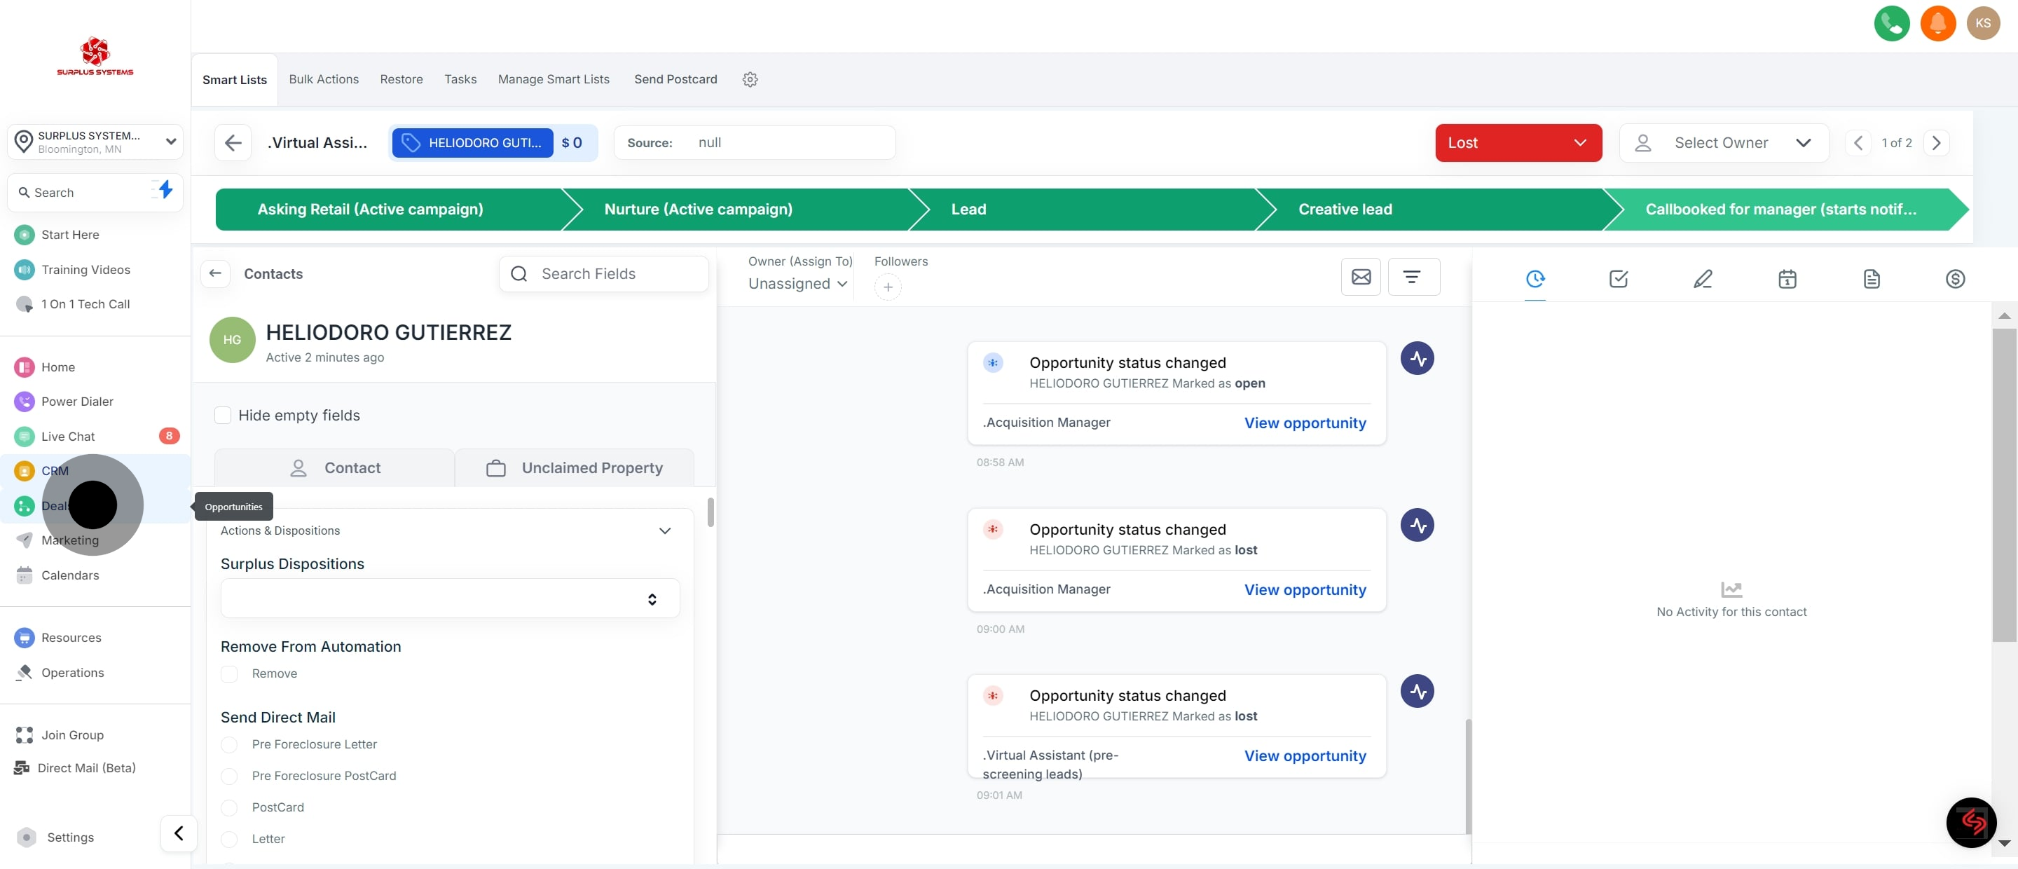Click the Smart Lists settings gear icon
The height and width of the screenshot is (869, 2018).
(750, 80)
